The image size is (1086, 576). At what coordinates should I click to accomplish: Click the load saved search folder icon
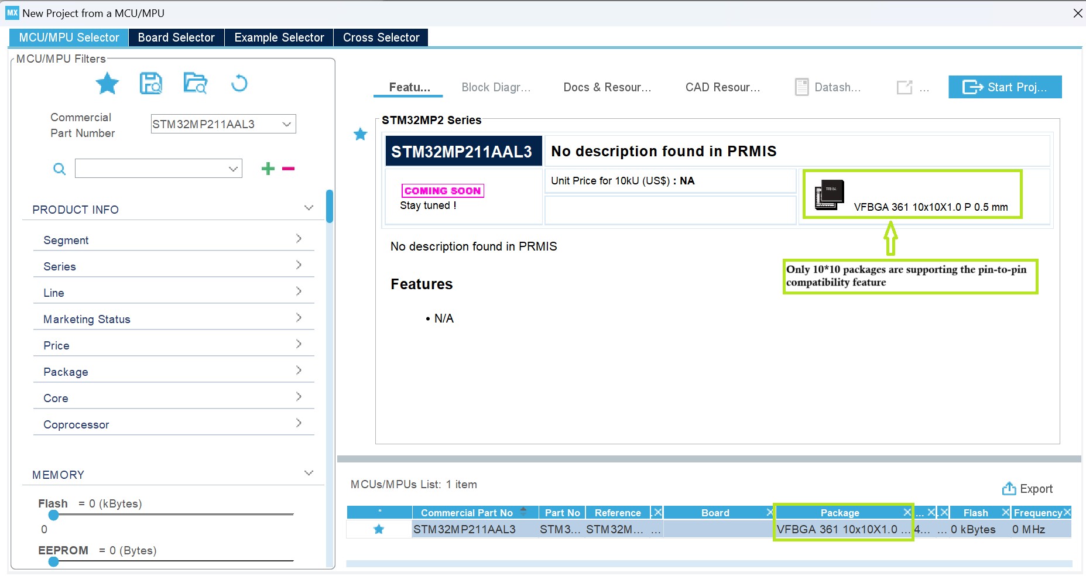click(x=195, y=84)
